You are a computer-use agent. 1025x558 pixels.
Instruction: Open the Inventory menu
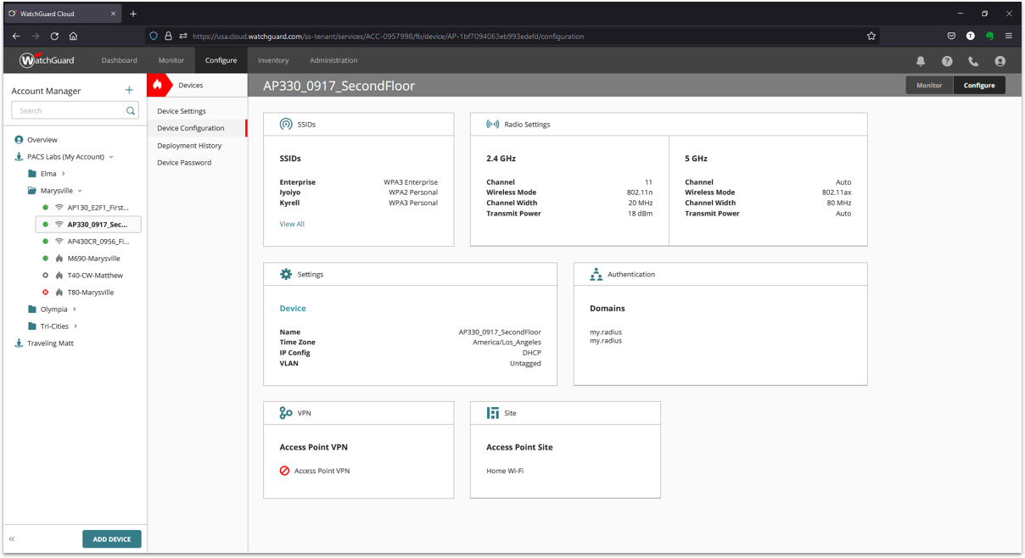click(x=273, y=60)
